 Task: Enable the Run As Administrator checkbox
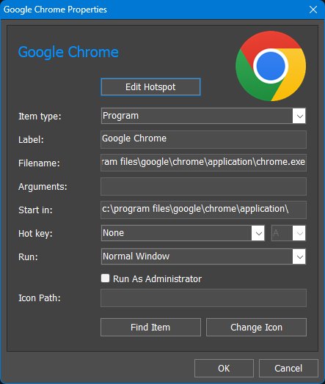coord(105,278)
